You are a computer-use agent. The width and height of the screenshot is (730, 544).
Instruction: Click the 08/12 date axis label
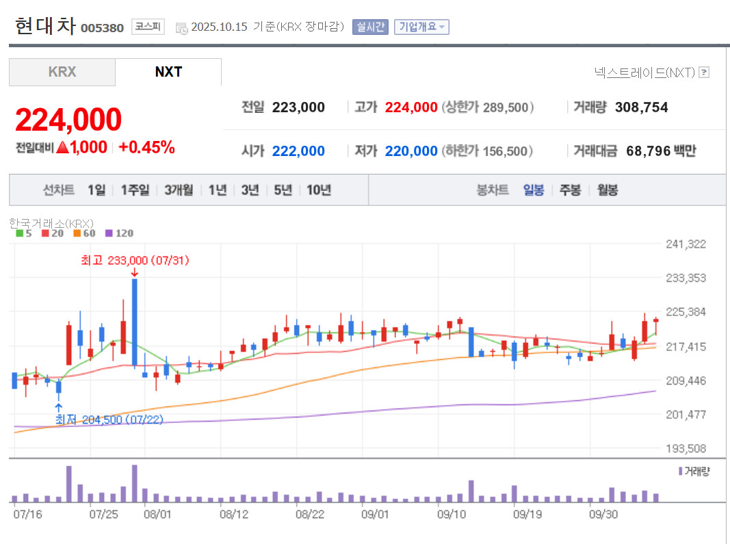click(234, 515)
